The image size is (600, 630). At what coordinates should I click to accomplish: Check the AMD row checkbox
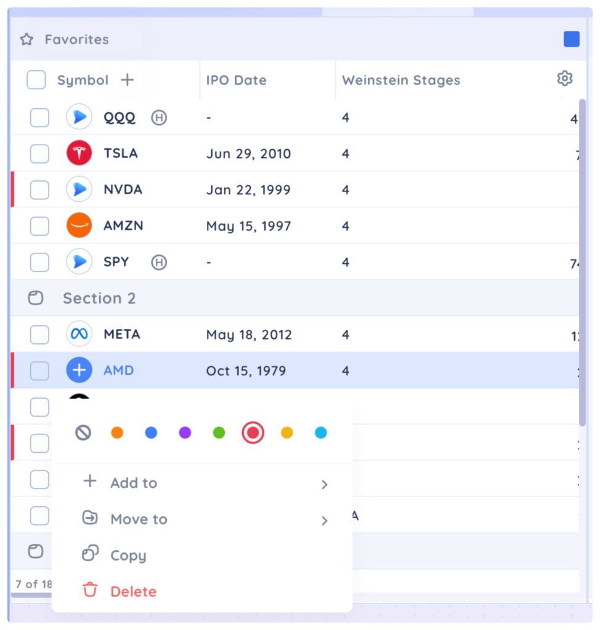[39, 371]
